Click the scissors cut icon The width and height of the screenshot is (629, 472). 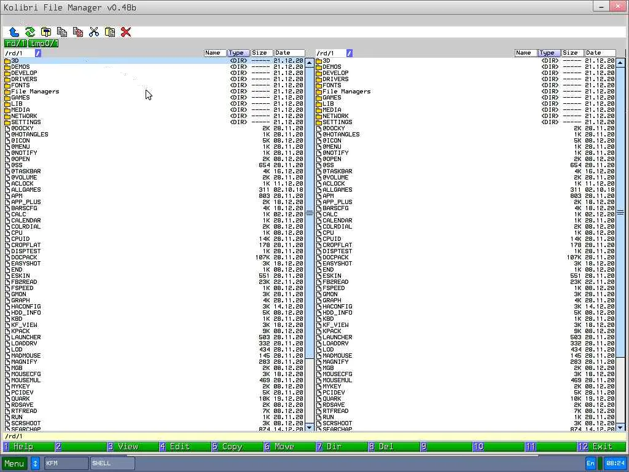click(x=94, y=32)
